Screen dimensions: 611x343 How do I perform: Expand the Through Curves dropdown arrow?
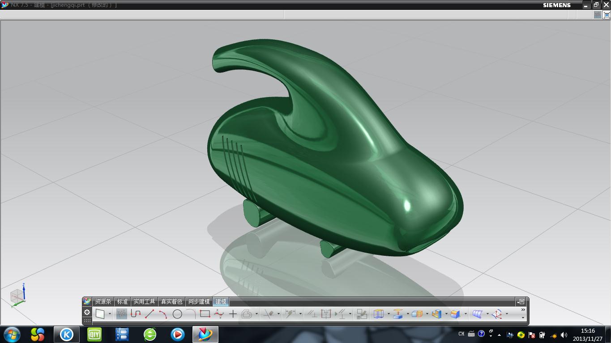[487, 314]
